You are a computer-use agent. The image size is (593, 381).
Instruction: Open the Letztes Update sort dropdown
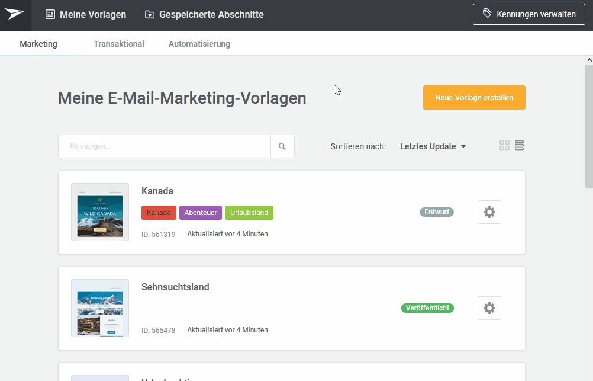(433, 146)
